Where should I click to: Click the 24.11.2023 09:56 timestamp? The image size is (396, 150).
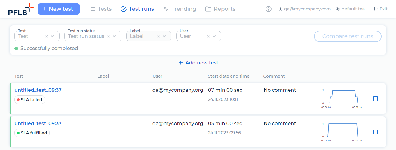click(224, 133)
